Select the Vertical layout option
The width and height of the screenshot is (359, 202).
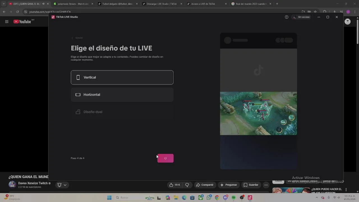(122, 77)
